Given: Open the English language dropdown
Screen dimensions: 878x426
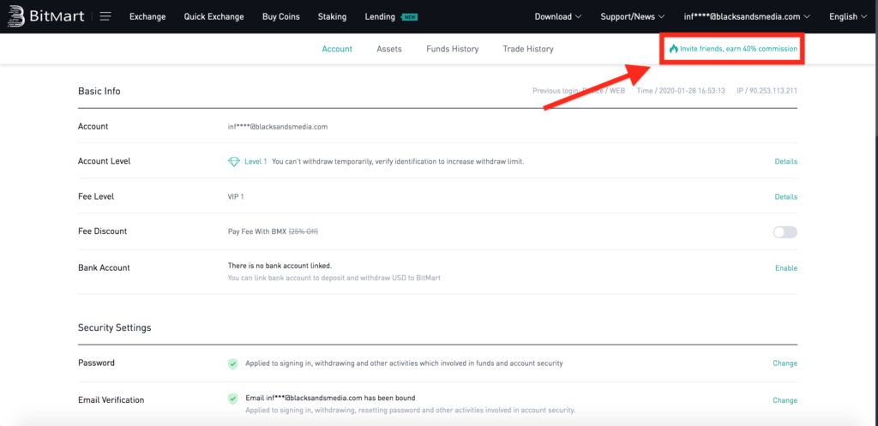Looking at the screenshot, I should pyautogui.click(x=848, y=16).
